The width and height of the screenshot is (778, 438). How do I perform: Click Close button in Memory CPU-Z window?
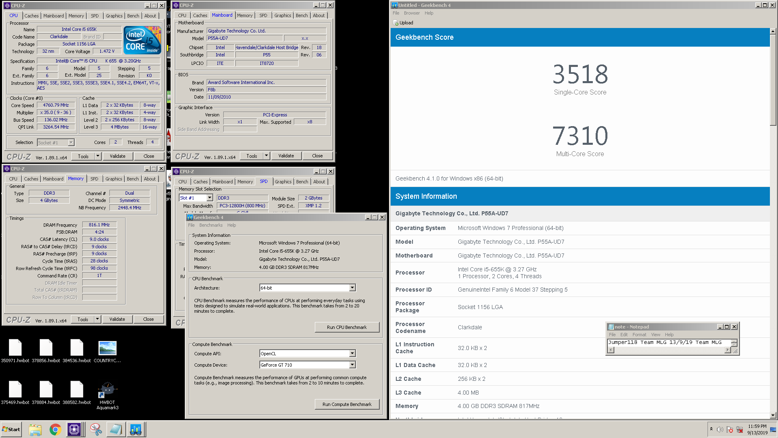click(x=148, y=319)
